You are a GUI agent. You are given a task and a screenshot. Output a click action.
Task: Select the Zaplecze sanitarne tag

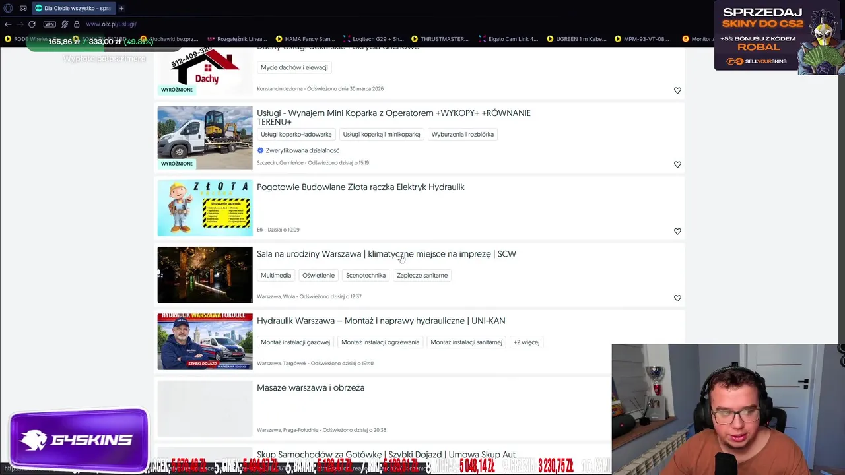click(x=422, y=276)
